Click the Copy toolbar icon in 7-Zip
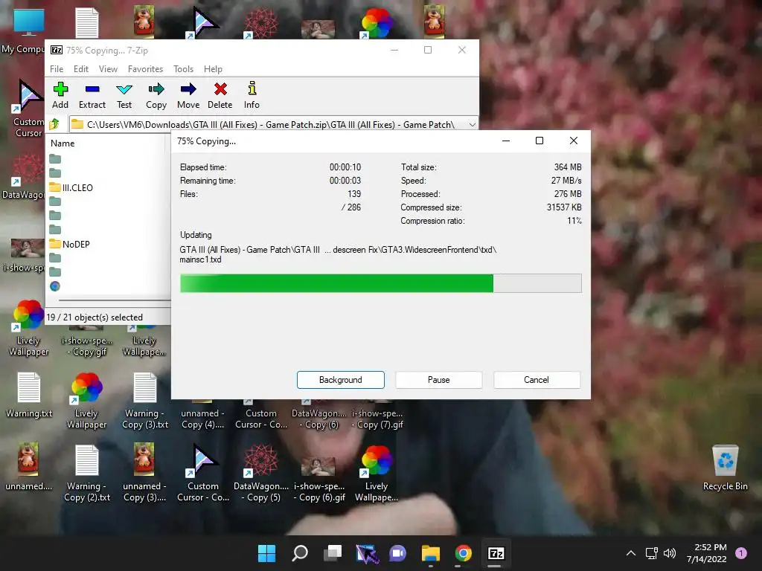This screenshot has height=571, width=762. (156, 95)
